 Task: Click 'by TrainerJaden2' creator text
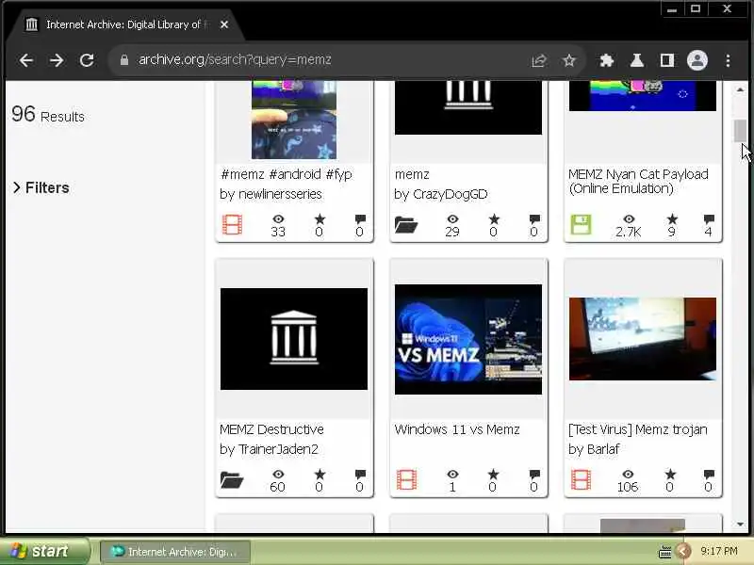(x=269, y=449)
